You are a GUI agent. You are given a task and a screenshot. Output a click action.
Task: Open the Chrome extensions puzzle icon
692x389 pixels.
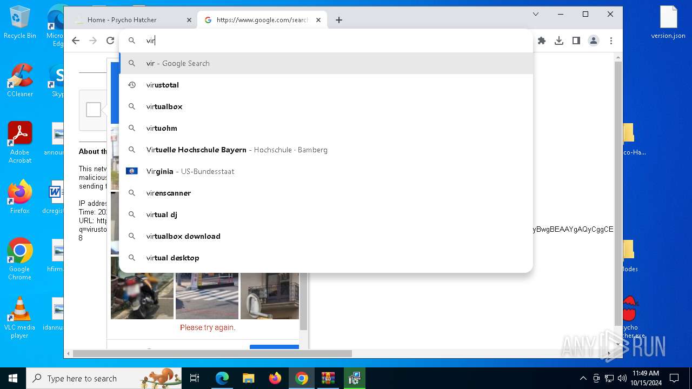[x=542, y=41]
